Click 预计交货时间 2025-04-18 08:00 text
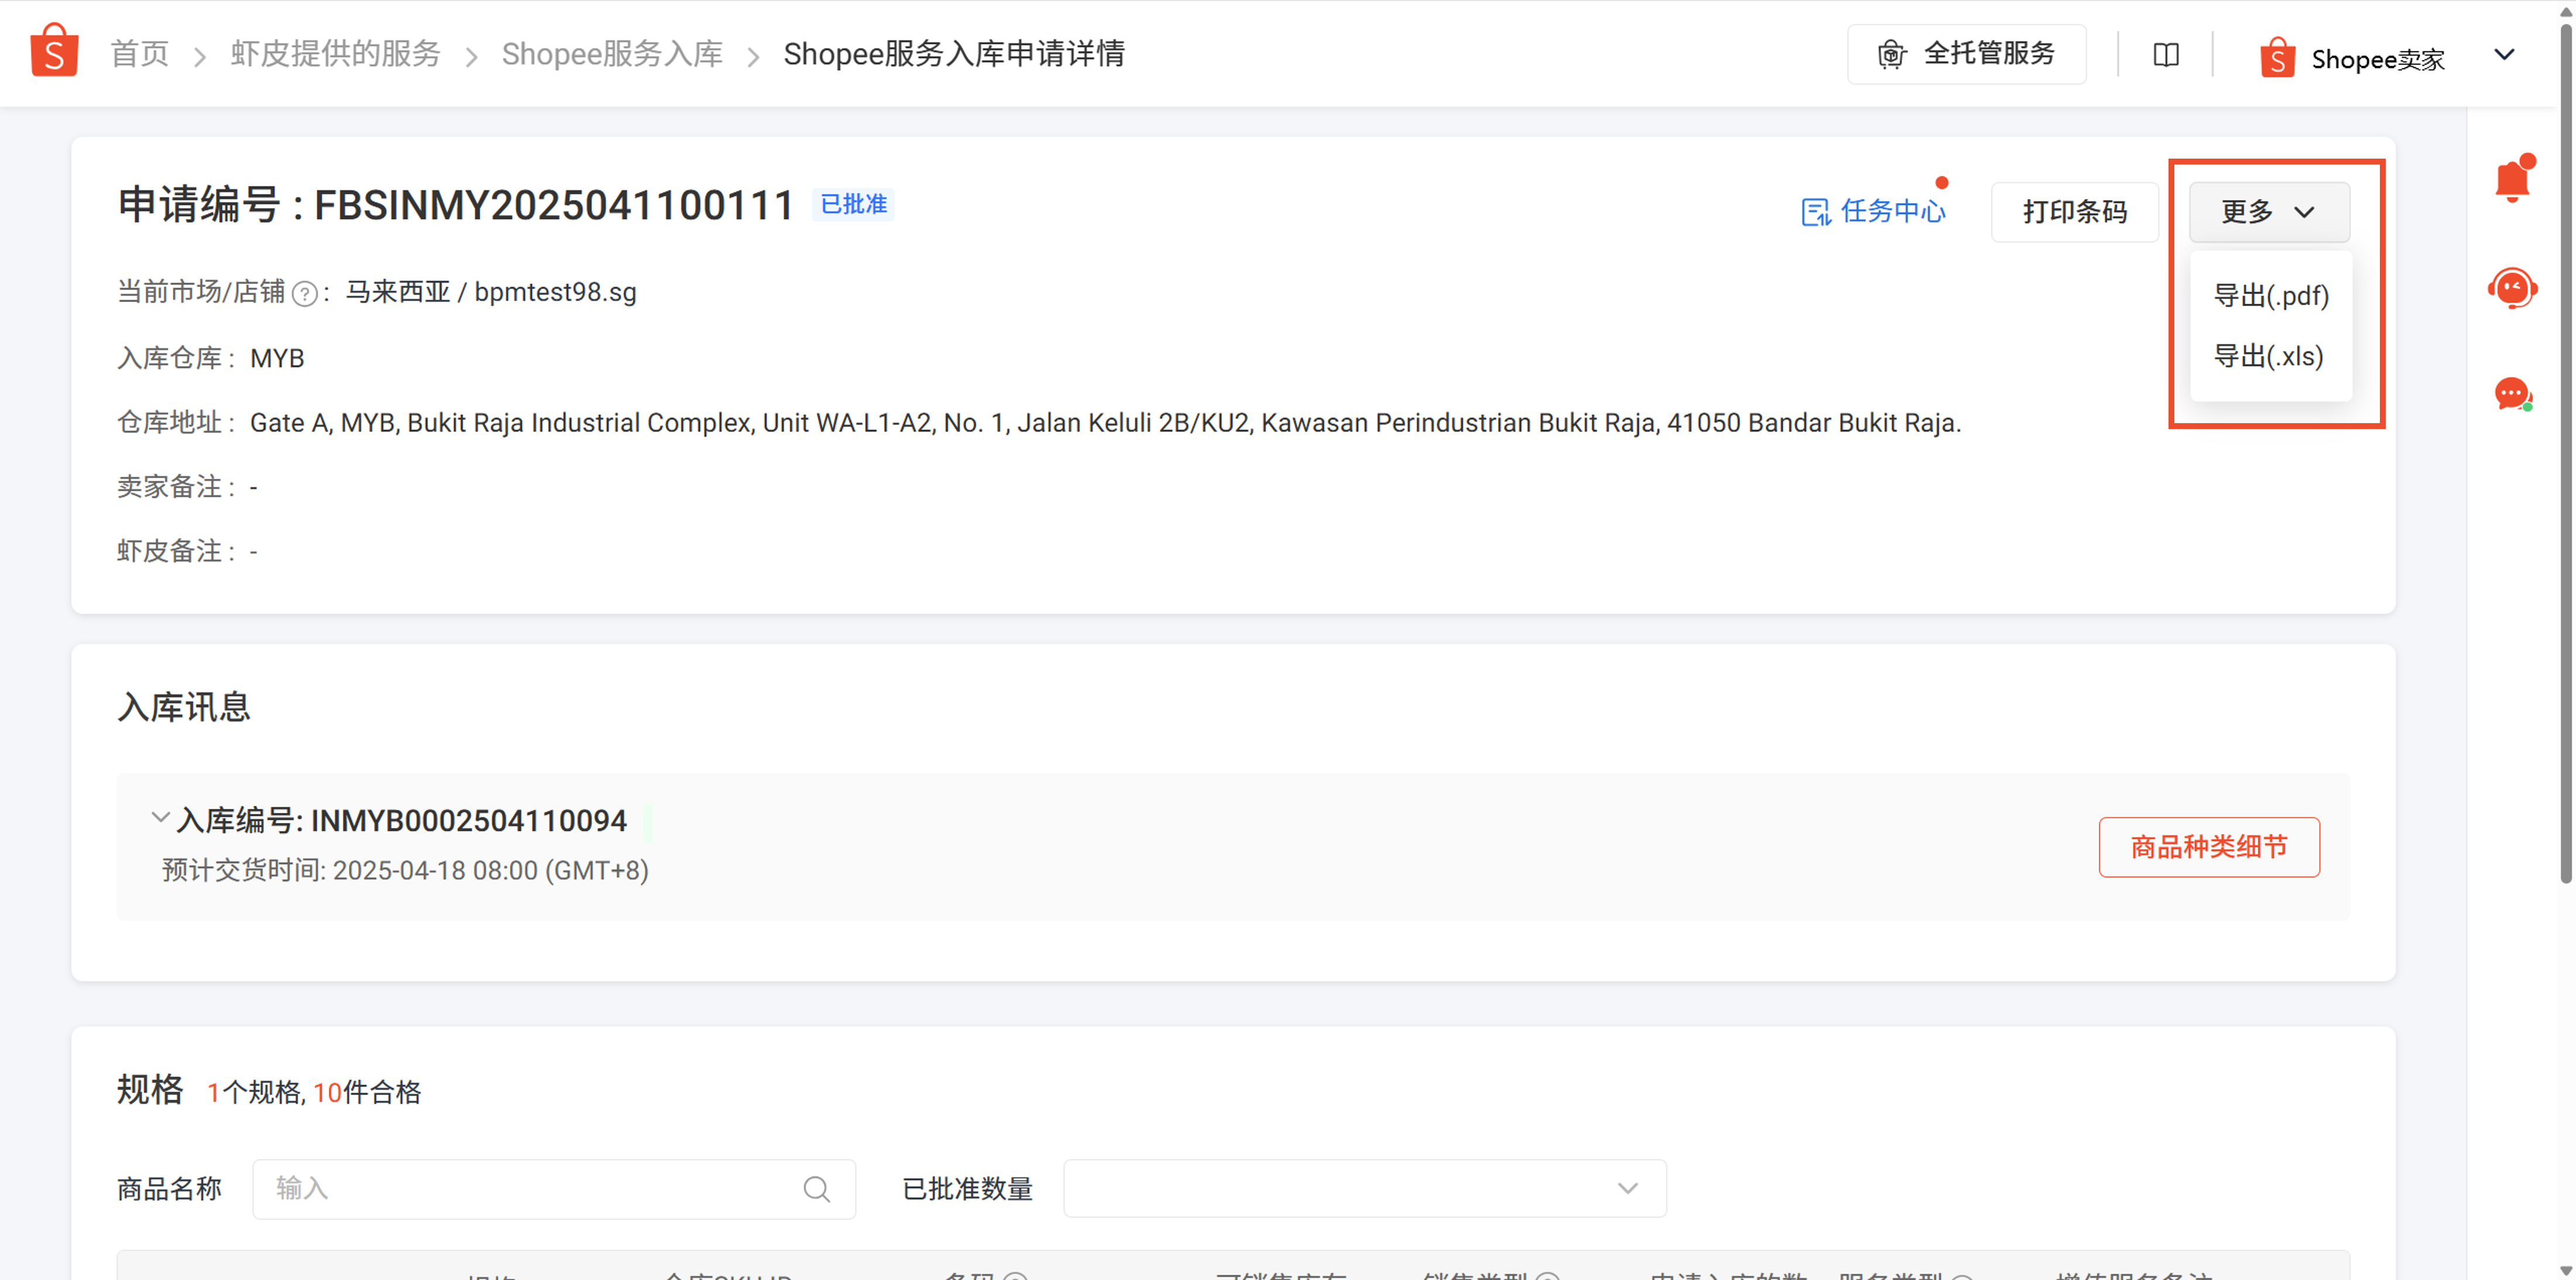Image resolution: width=2576 pixels, height=1280 pixels. [405, 871]
